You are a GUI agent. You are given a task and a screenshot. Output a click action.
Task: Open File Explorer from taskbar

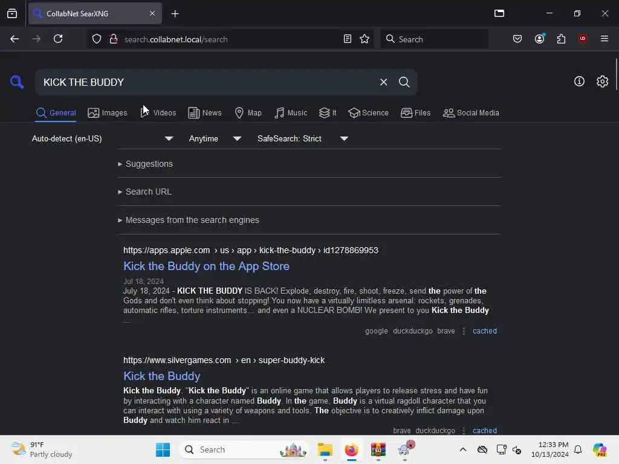(325, 449)
